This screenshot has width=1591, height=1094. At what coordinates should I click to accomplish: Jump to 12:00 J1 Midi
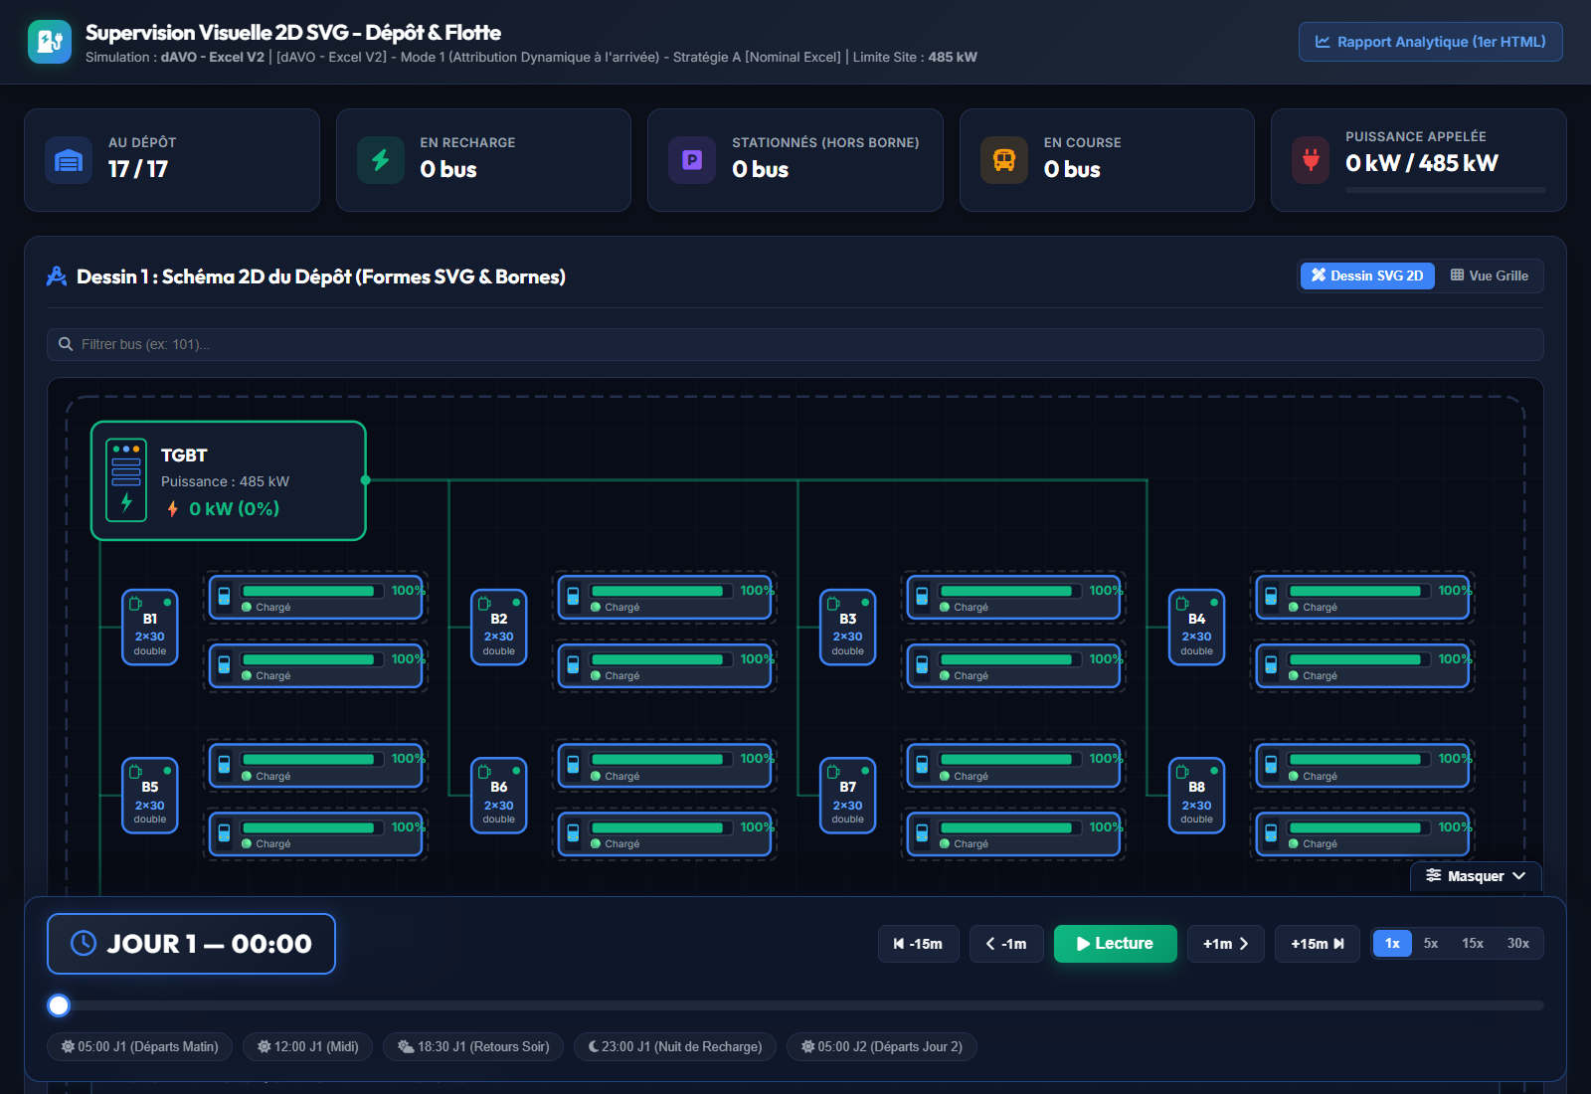click(307, 1046)
